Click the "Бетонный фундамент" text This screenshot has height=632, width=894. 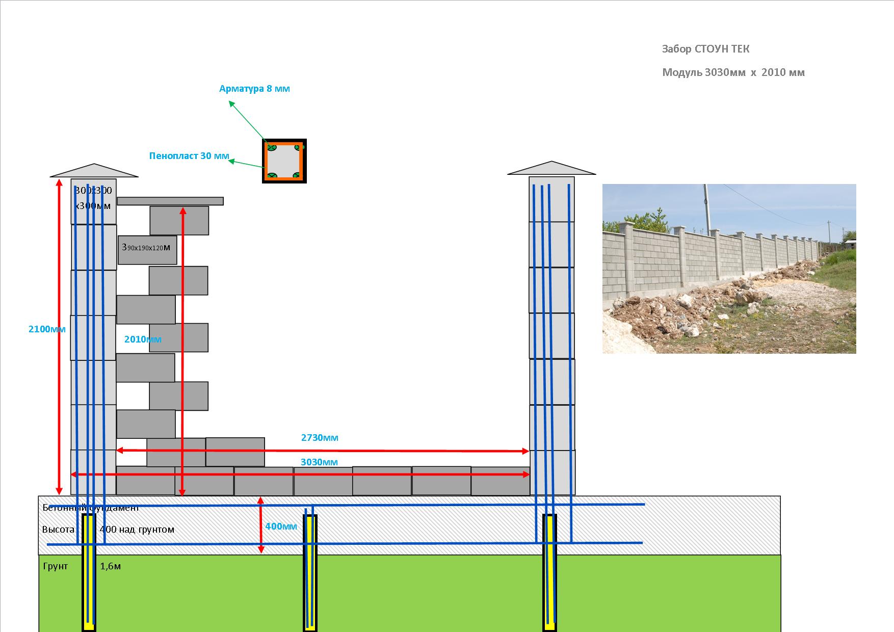91,508
